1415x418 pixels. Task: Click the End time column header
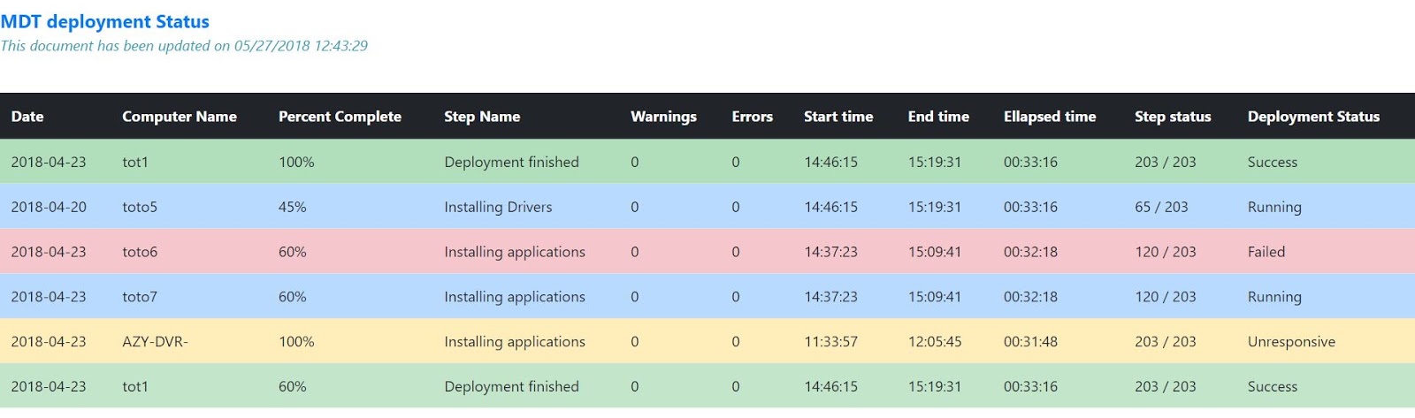pos(938,117)
